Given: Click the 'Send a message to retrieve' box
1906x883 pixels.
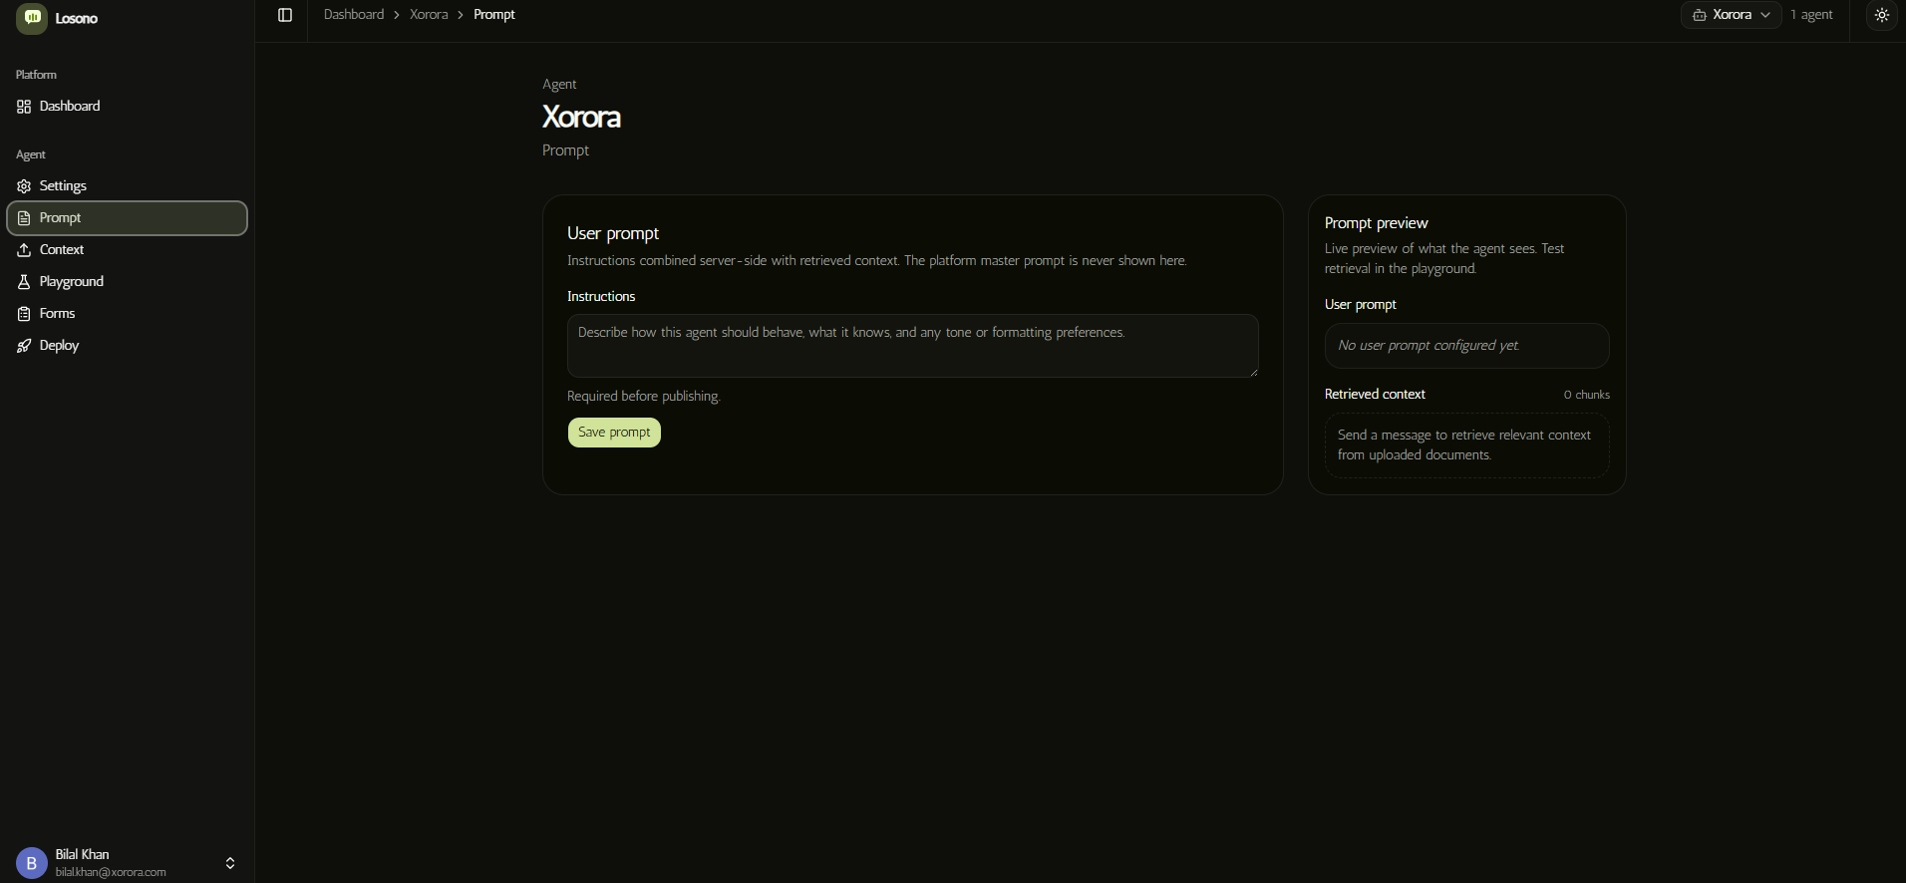Looking at the screenshot, I should (1467, 445).
